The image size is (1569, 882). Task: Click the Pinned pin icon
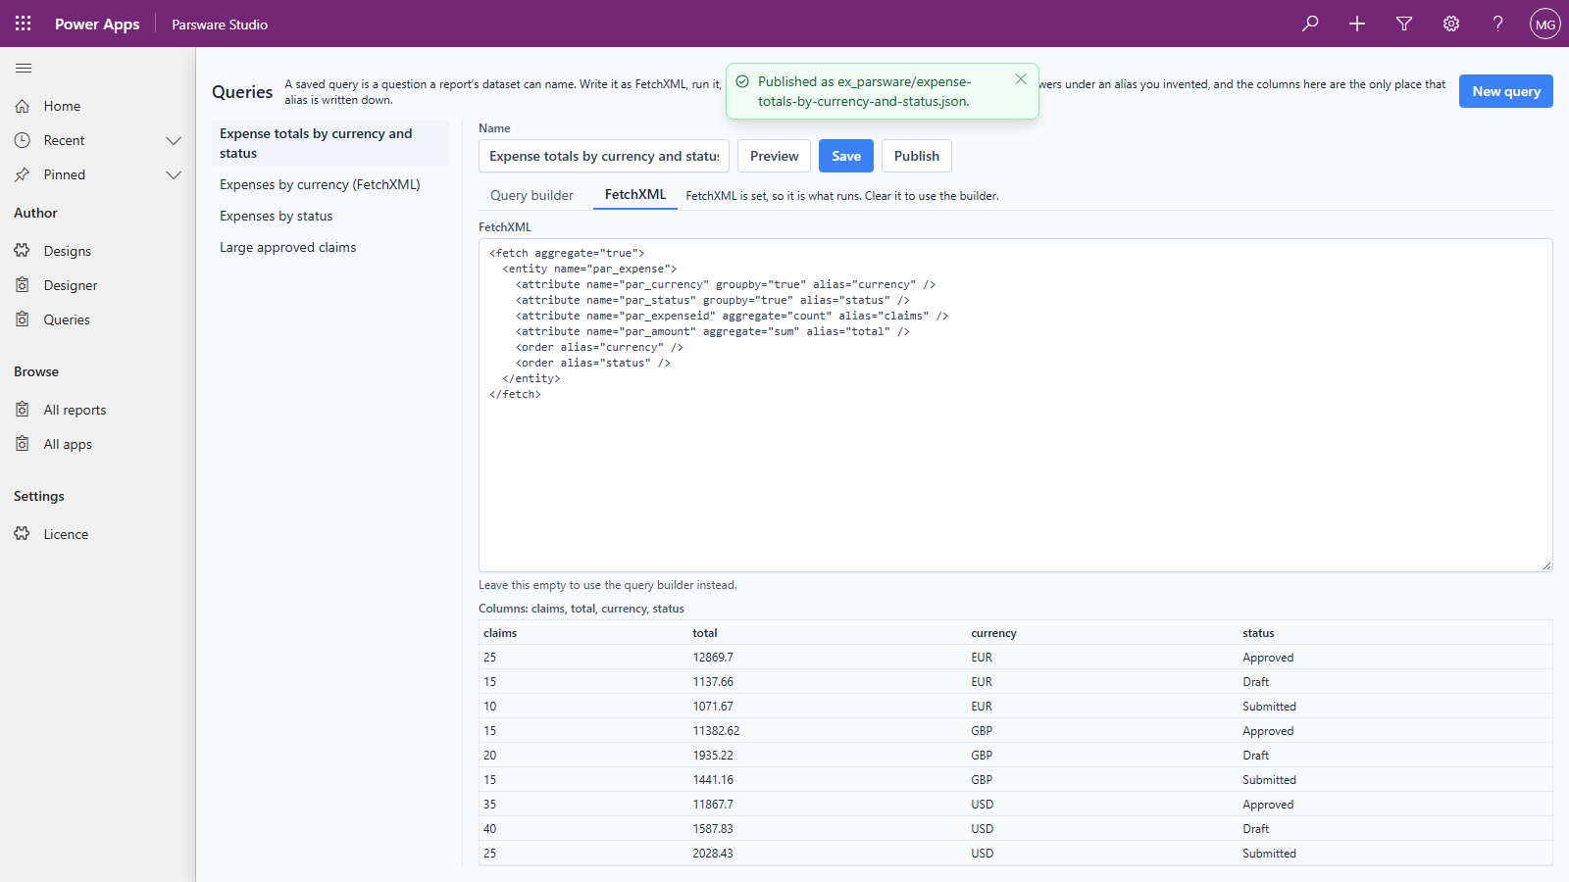[x=23, y=174]
